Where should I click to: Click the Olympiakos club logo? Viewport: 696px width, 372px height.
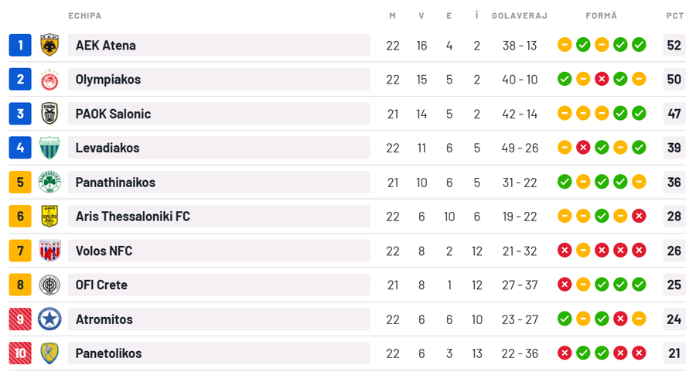click(49, 80)
